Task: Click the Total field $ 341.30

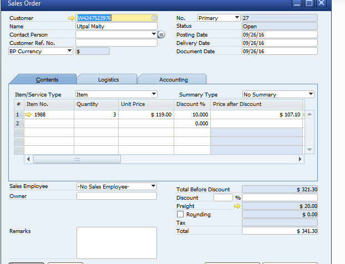Action: tap(280, 231)
